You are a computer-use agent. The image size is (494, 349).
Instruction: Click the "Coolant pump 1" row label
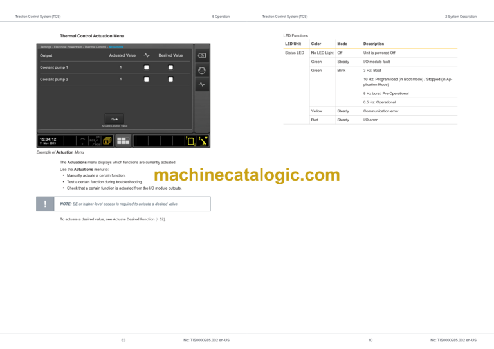54,67
